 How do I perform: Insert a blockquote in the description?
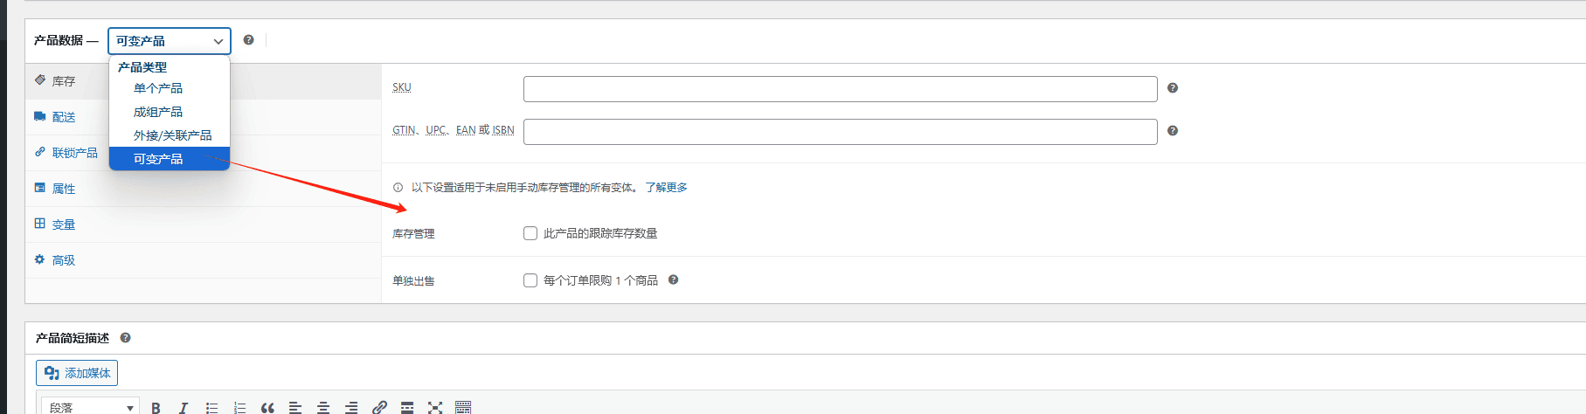point(267,408)
